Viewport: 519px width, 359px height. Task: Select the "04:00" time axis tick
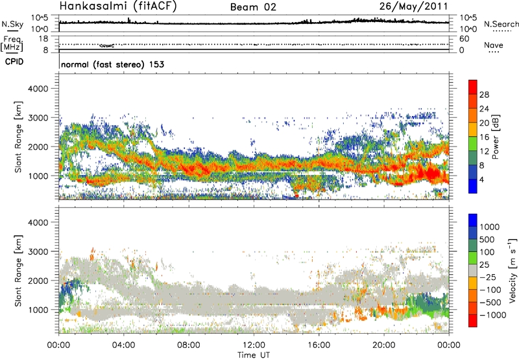click(x=124, y=345)
